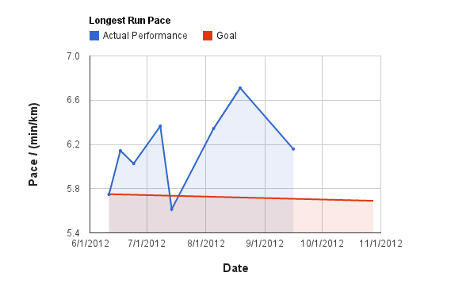The image size is (470, 288).
Task: Click the blue Actual Performance legend swatch
Action: [x=94, y=36]
